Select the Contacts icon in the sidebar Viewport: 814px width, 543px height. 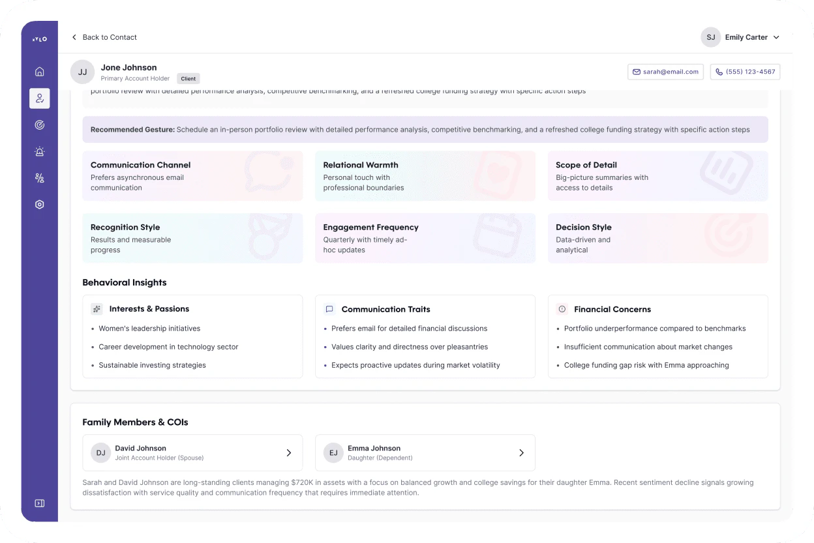(x=39, y=98)
